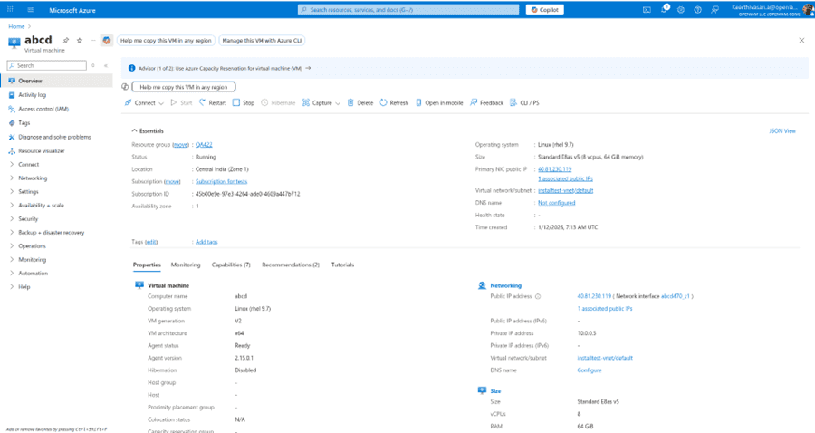Click Help me copy this VM pill under Advisor
Image resolution: width=815 pixels, height=433 pixels.
(x=184, y=87)
